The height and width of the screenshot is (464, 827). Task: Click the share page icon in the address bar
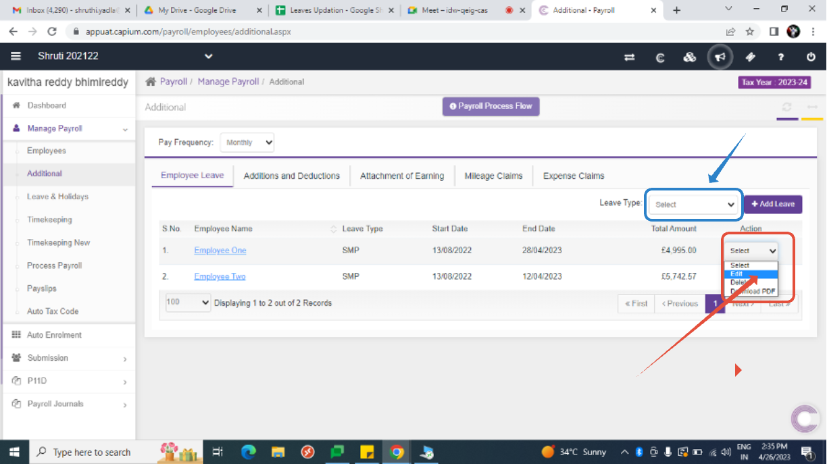(730, 32)
